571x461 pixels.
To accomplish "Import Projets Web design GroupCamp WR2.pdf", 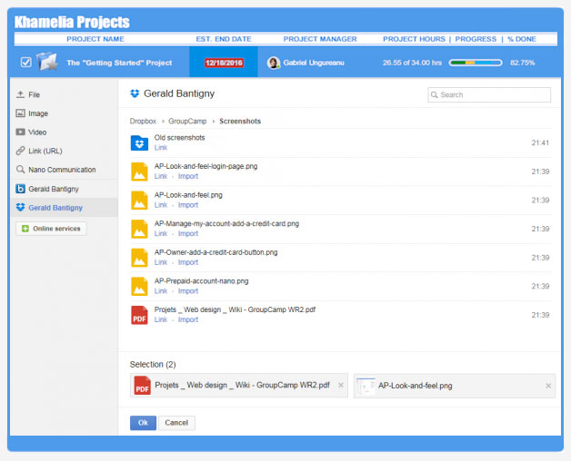I will pyautogui.click(x=188, y=320).
